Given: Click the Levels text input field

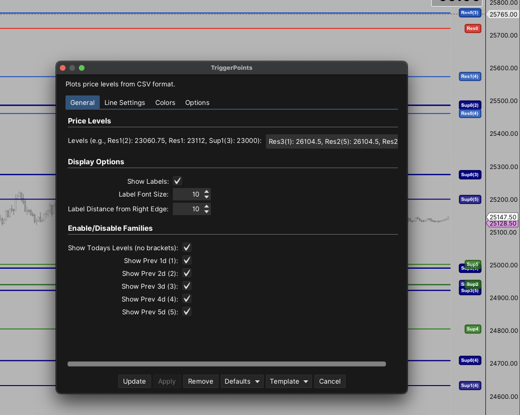Looking at the screenshot, I should tap(331, 141).
